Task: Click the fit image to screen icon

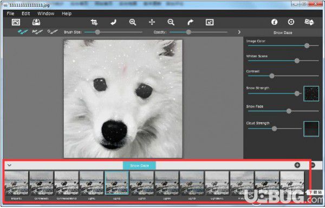Action: tap(210, 22)
